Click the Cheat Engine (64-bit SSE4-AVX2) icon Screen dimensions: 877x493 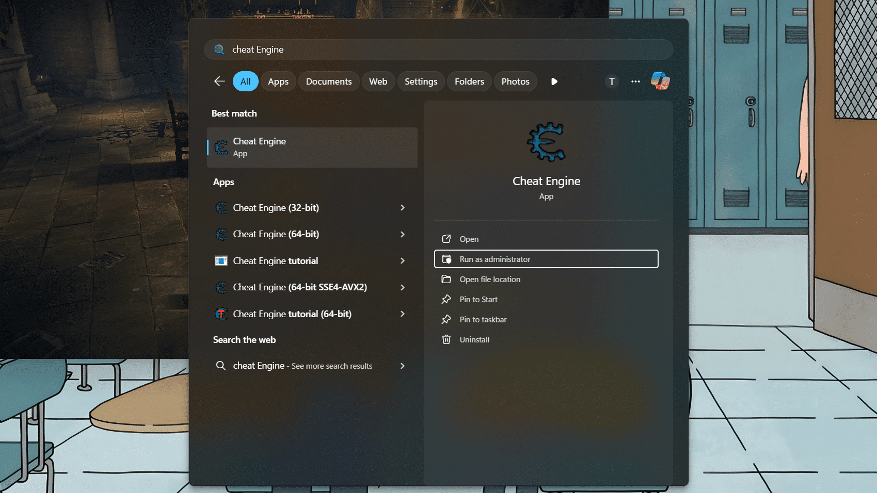221,287
